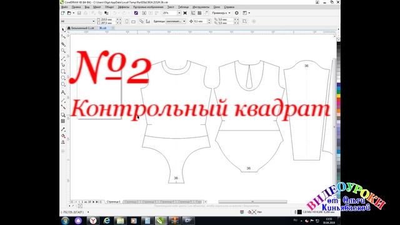400x225 pixels.
Task: Click the Import icon
Action: click(144, 12)
